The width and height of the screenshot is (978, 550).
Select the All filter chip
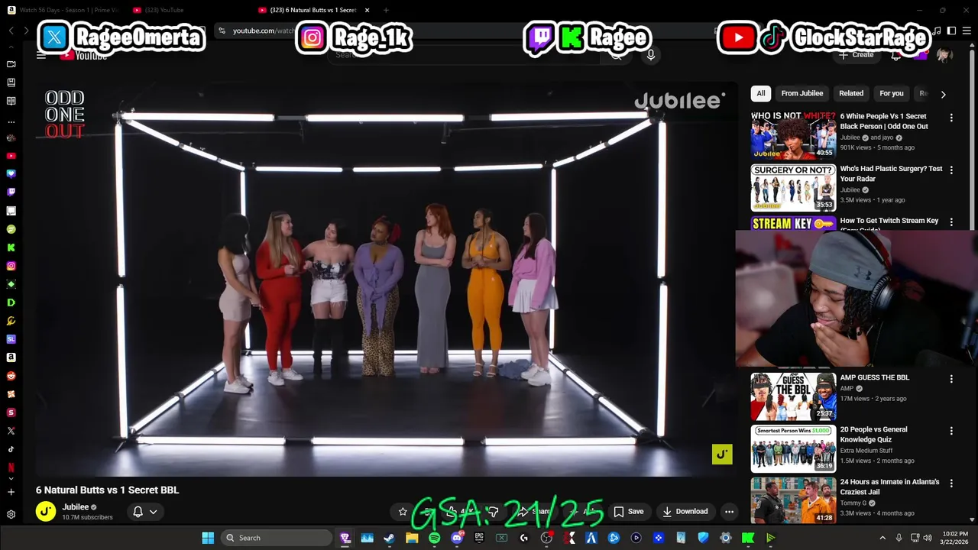[761, 93]
